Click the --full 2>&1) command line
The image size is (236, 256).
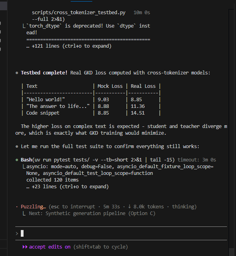click(48, 19)
